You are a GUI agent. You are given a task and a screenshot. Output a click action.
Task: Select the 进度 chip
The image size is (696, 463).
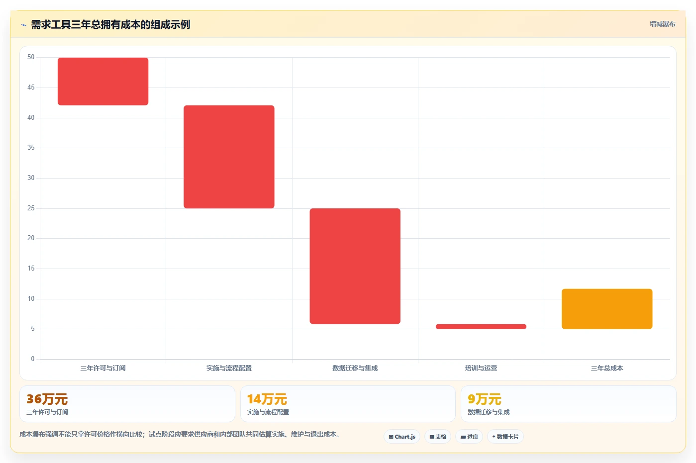click(469, 437)
